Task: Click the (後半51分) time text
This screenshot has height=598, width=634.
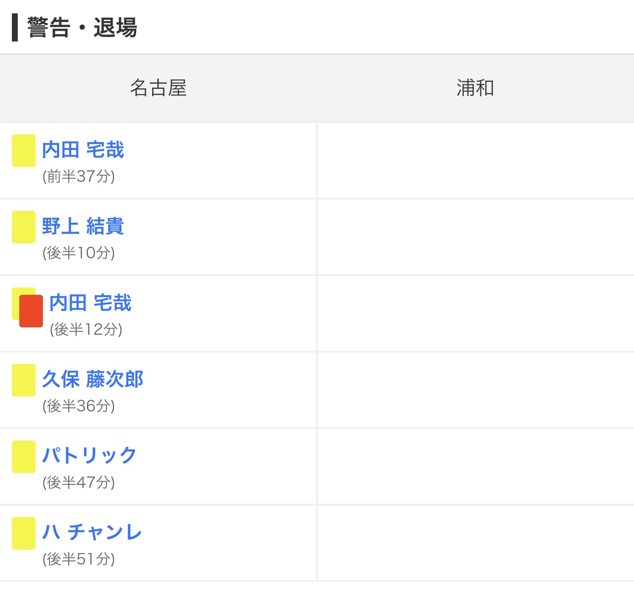Action: click(x=79, y=559)
